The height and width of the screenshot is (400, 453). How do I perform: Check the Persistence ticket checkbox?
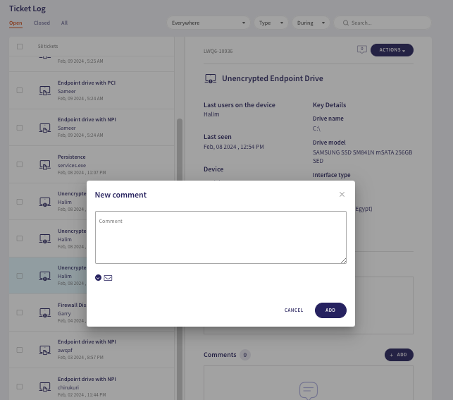(x=20, y=164)
